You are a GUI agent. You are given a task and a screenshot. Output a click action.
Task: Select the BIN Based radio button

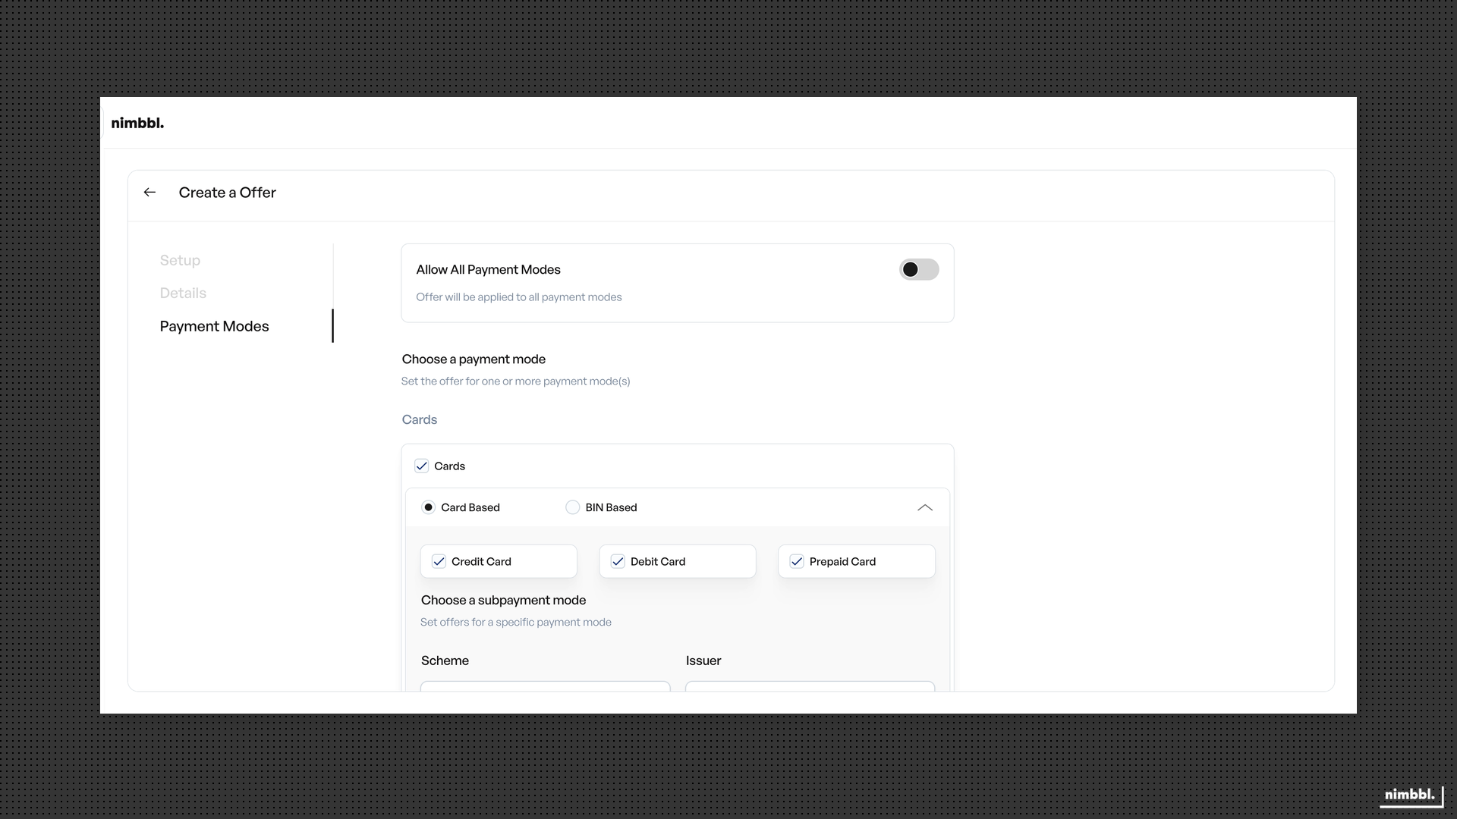(x=572, y=507)
